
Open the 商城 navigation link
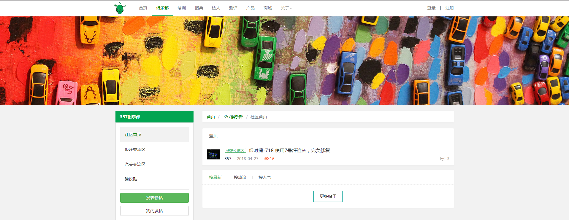[268, 8]
